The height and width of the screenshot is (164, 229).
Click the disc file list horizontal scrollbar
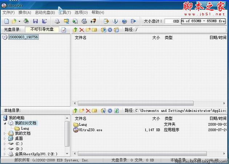tap(136, 103)
